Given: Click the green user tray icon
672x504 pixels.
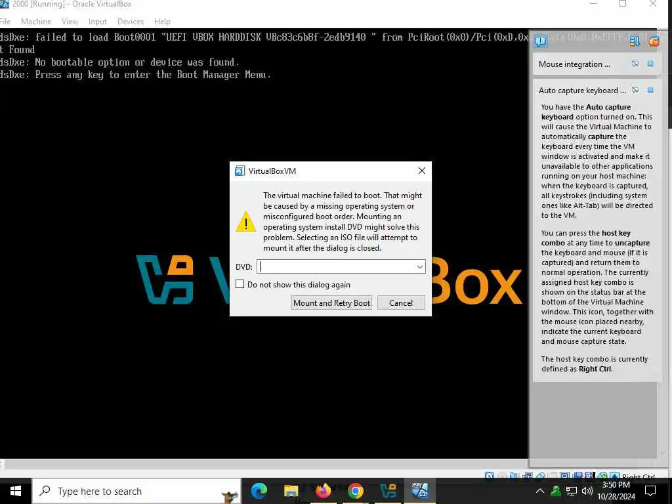Looking at the screenshot, I should 555,491.
